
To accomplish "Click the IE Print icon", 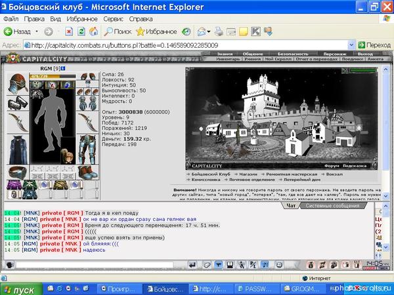I will tap(219, 31).
